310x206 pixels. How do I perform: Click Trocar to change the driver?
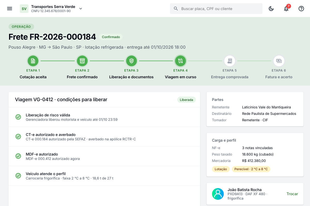[x=292, y=194]
